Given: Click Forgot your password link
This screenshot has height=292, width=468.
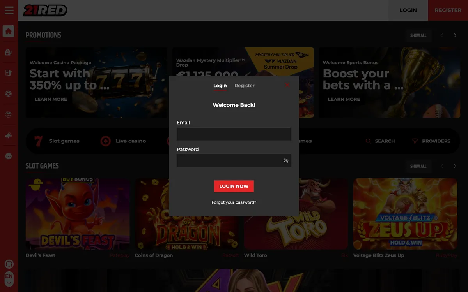Looking at the screenshot, I should click(x=234, y=202).
